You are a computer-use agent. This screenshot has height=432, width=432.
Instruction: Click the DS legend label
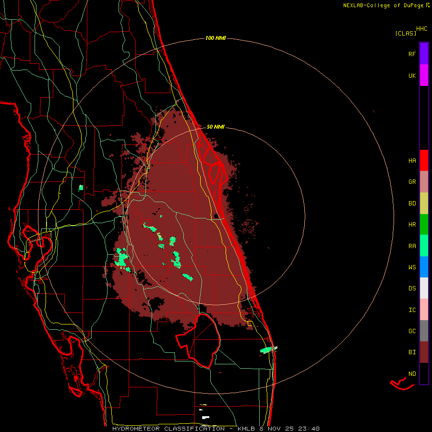click(x=412, y=288)
